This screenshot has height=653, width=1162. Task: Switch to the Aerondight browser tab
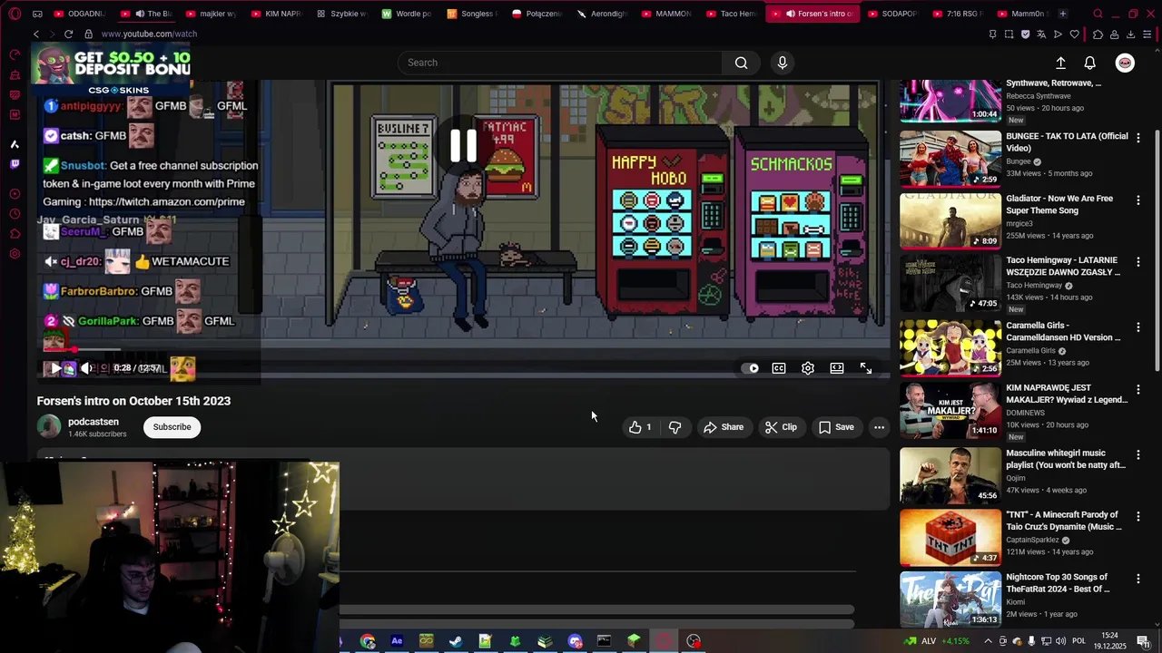(x=601, y=14)
